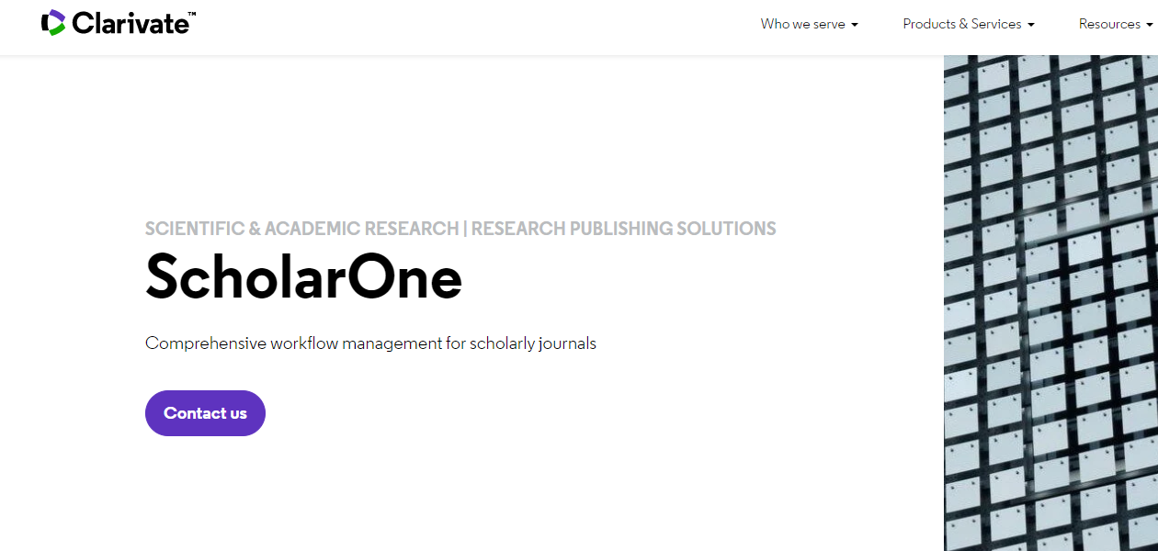Click the Clarivate wordmark text
This screenshot has width=1158, height=551.
coord(130,24)
